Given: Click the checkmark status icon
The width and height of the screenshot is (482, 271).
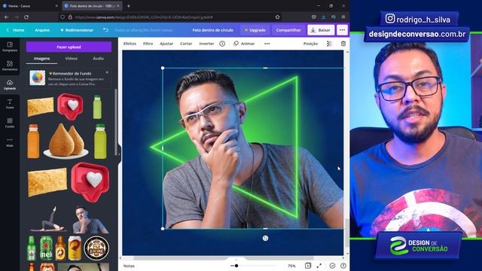Looking at the screenshot, I should (332, 266).
